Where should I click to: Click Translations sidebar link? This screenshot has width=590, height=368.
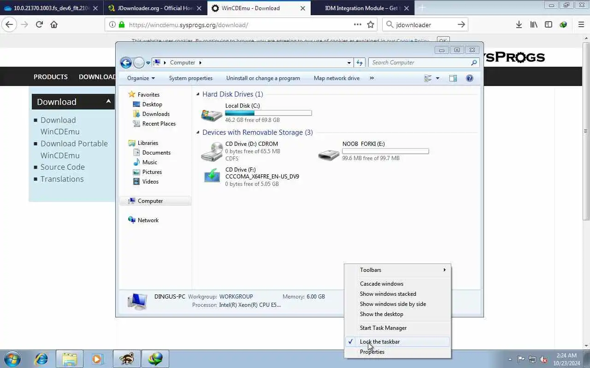[62, 179]
